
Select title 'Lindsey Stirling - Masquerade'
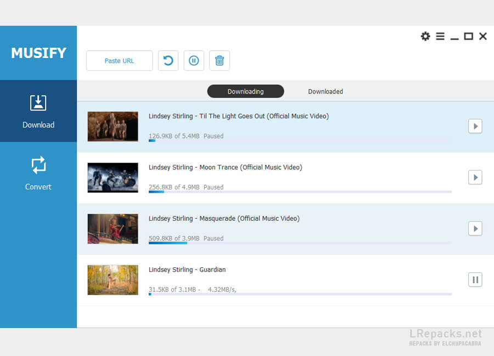(x=224, y=218)
